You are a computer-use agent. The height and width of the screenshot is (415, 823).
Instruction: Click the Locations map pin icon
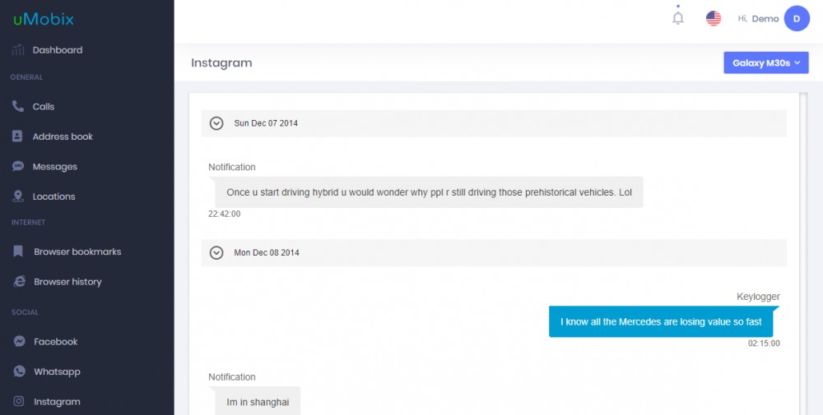pyautogui.click(x=18, y=196)
